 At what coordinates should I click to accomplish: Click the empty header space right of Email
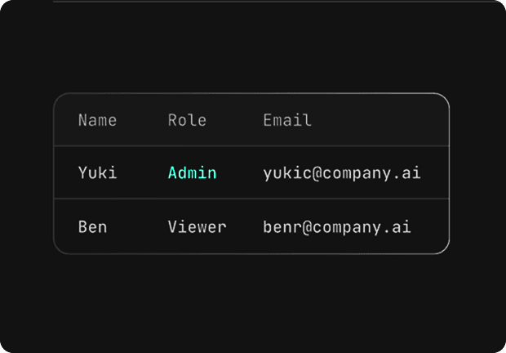pos(379,120)
